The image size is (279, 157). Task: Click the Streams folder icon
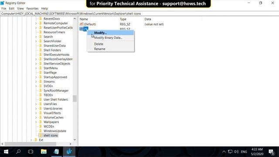click(x=41, y=82)
